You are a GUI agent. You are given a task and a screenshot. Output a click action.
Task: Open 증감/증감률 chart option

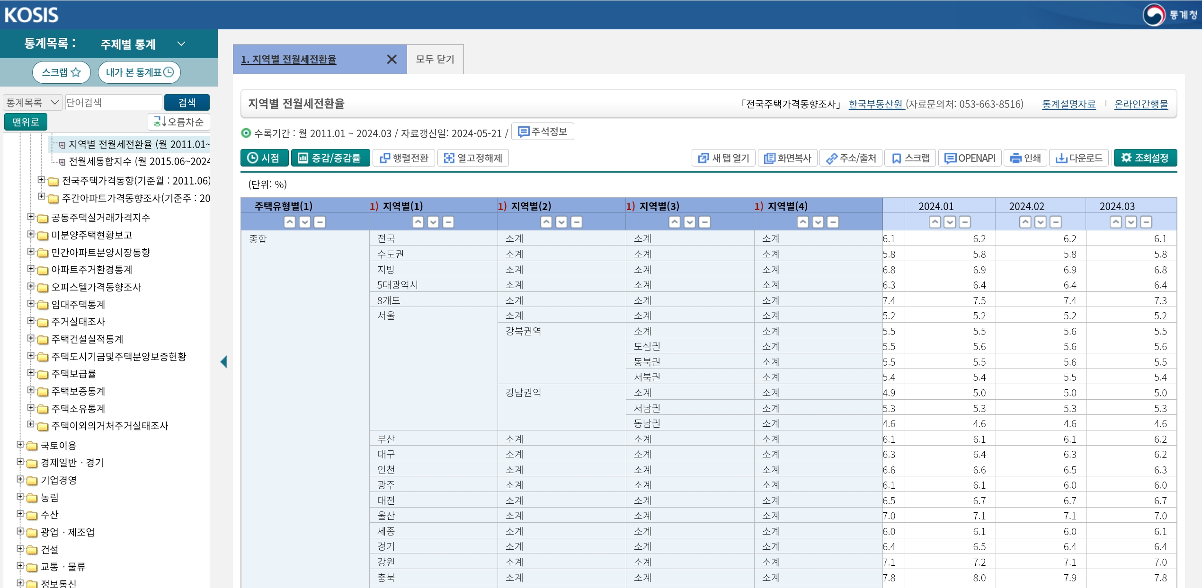330,158
